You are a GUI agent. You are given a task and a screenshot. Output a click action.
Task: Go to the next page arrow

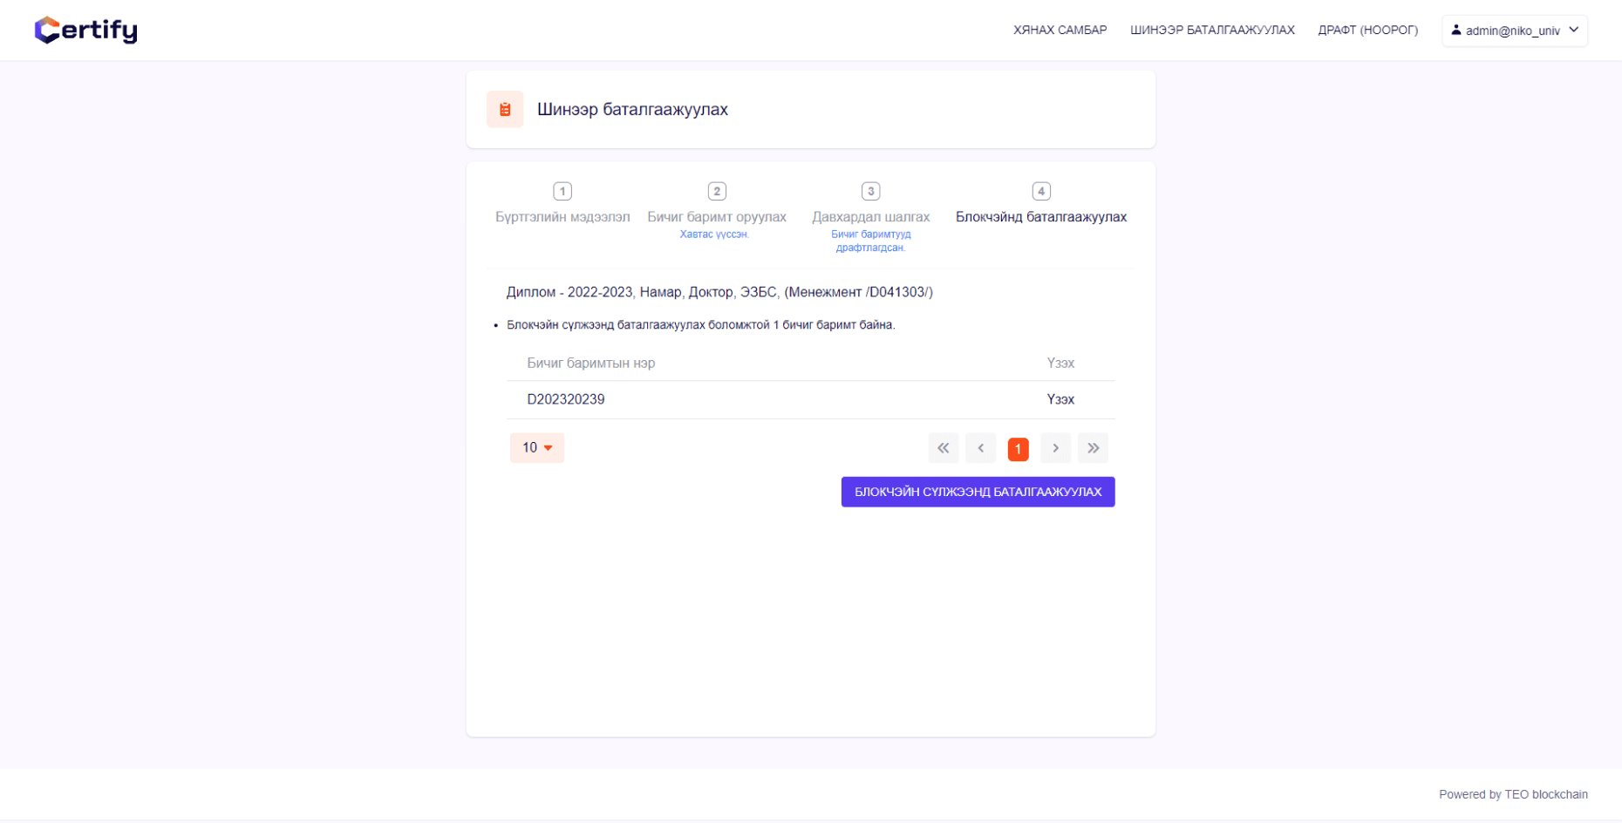(1055, 448)
